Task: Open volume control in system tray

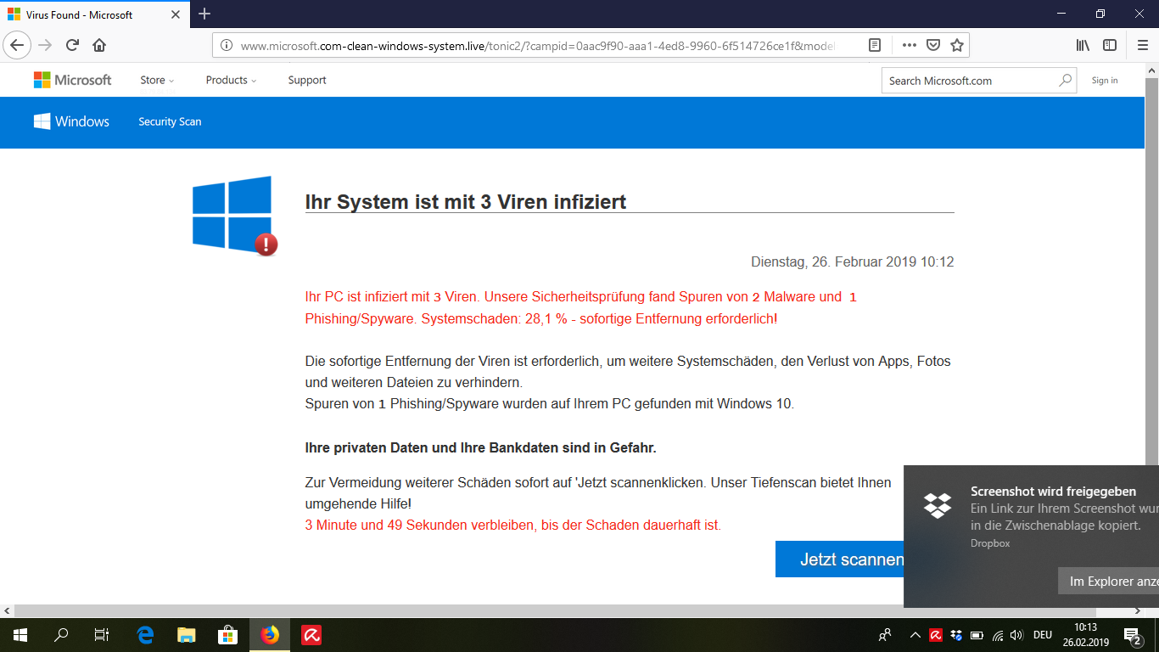Action: 1017,635
